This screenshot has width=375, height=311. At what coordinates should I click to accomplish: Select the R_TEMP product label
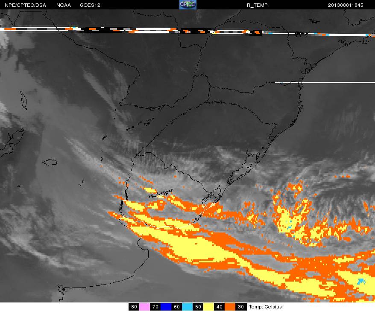(x=257, y=5)
